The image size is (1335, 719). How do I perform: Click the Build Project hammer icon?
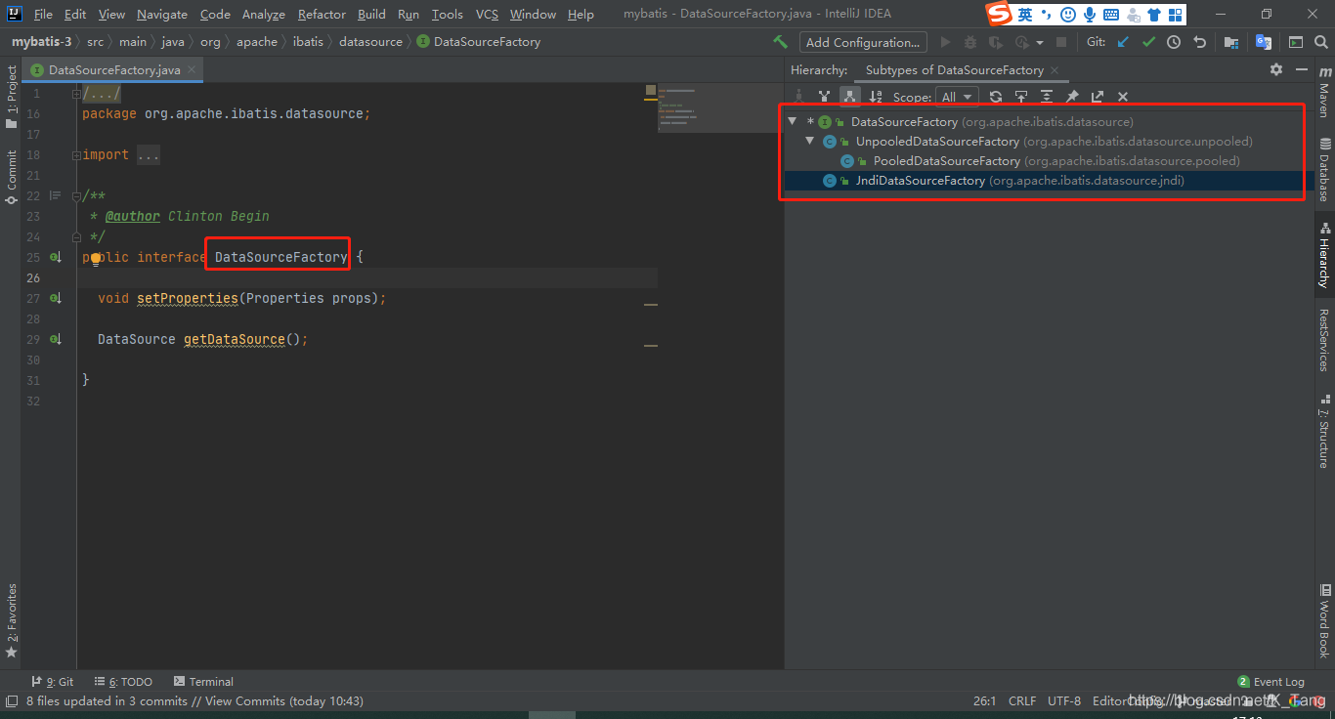[x=780, y=42]
